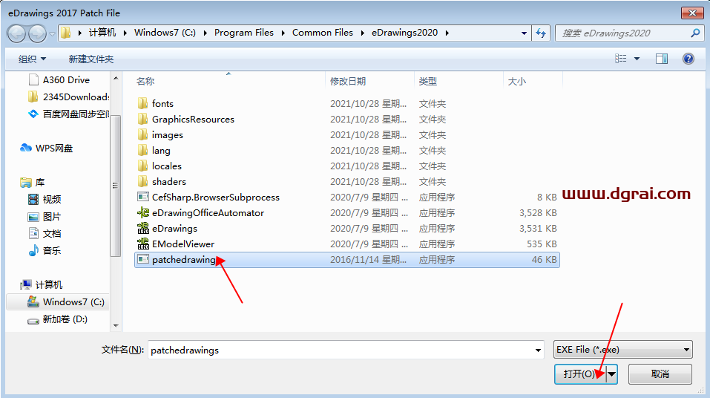Viewport: 710px width, 398px height.
Task: Open the EXE File type filter dropdown
Action: coord(623,350)
